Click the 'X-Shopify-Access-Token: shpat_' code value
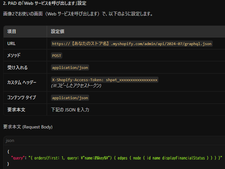This screenshot has width=225, height=169. [x=105, y=80]
